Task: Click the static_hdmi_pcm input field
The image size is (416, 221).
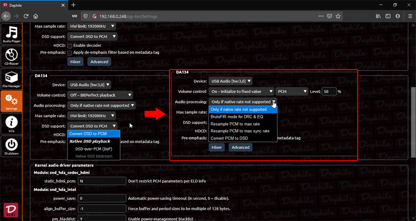Action: click(x=102, y=181)
